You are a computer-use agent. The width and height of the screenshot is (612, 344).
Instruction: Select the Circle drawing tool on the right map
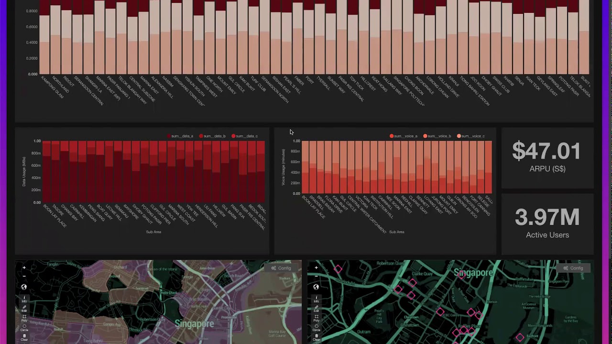[316, 329]
